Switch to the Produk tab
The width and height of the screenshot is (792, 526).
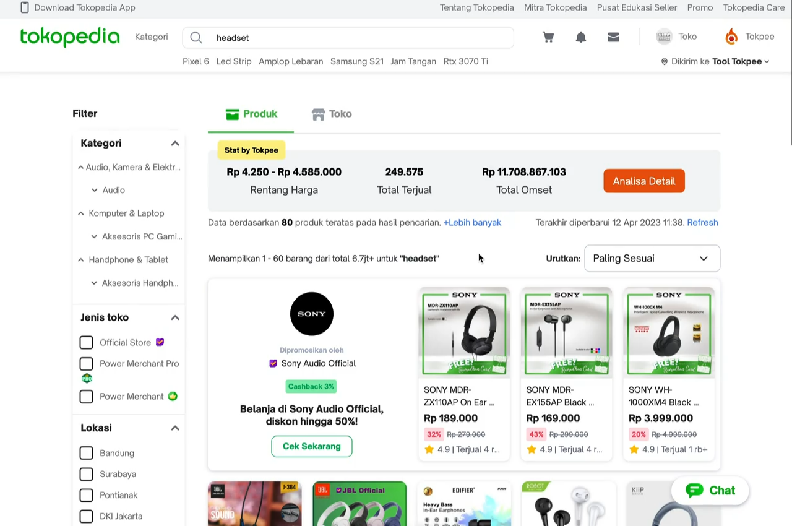click(251, 114)
